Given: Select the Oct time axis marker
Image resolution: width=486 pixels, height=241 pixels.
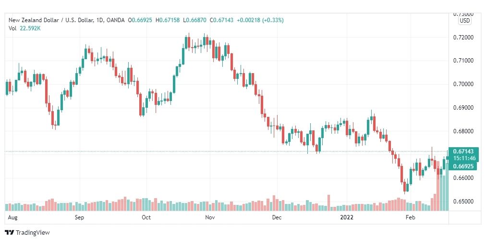Looking at the screenshot, I should [x=146, y=217].
